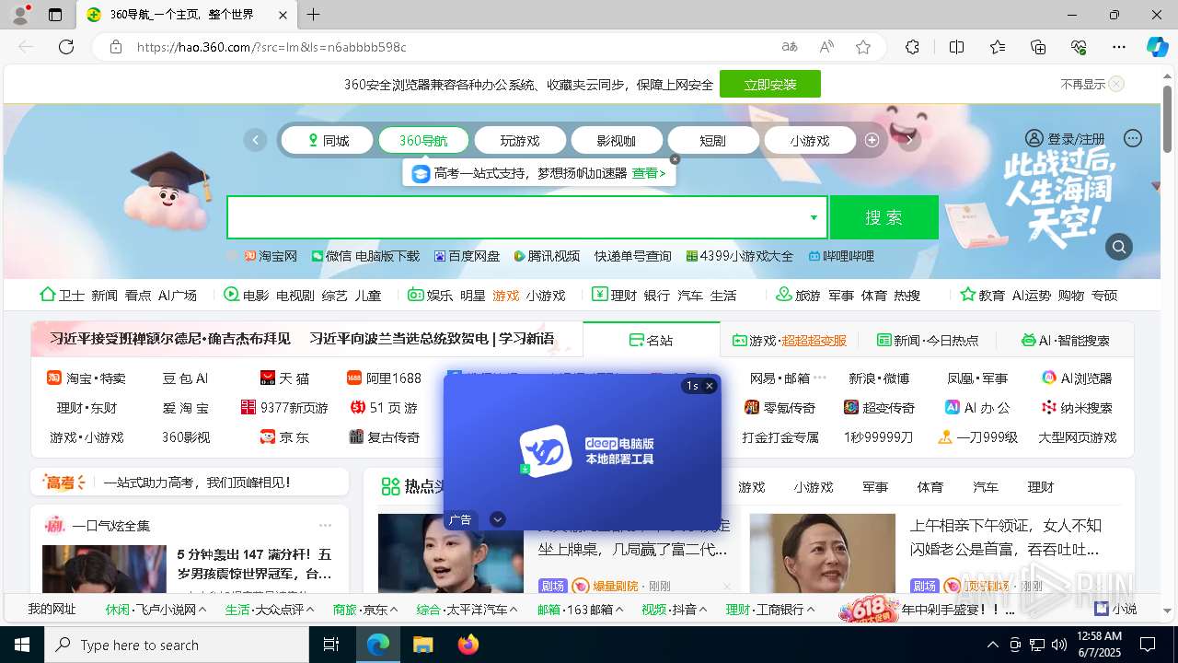Expand the ad options chevron beside 广告
The width and height of the screenshot is (1178, 663).
coord(497,519)
